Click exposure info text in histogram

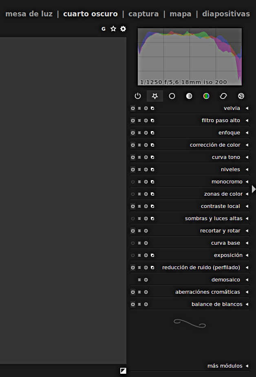183,82
